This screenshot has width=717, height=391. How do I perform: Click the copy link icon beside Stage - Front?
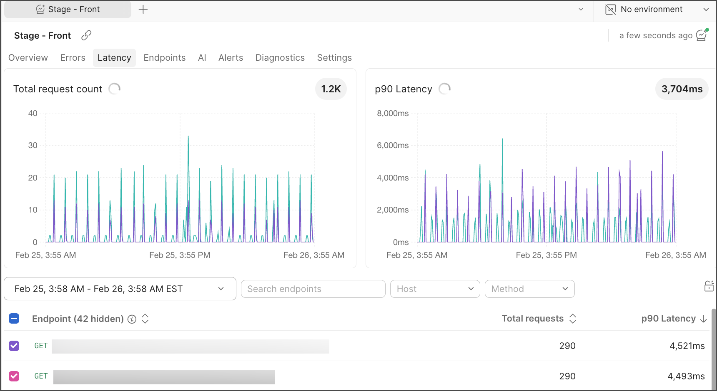(x=86, y=35)
